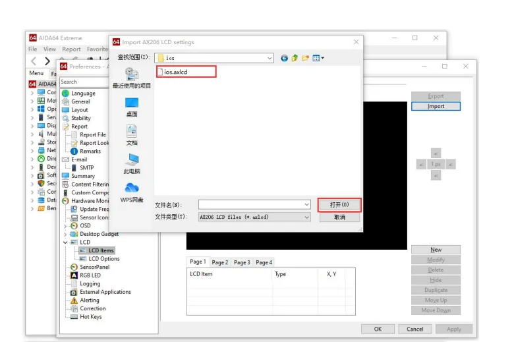The width and height of the screenshot is (514, 342).
Task: Open the 文件类型 AX206 LCD files dropdown
Action: (254, 217)
